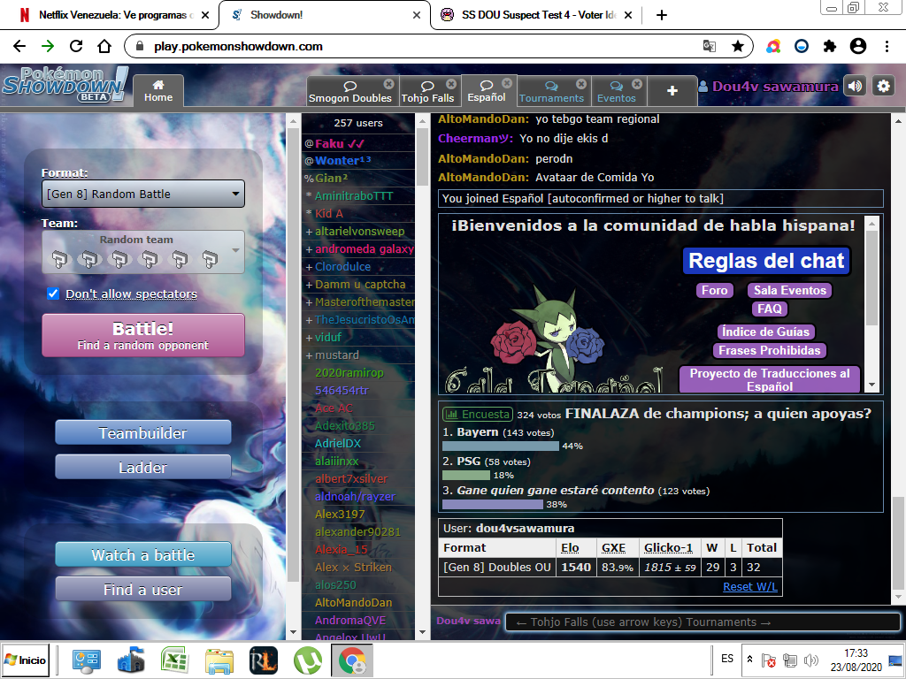Switch to the Tournaments room

[x=551, y=92]
